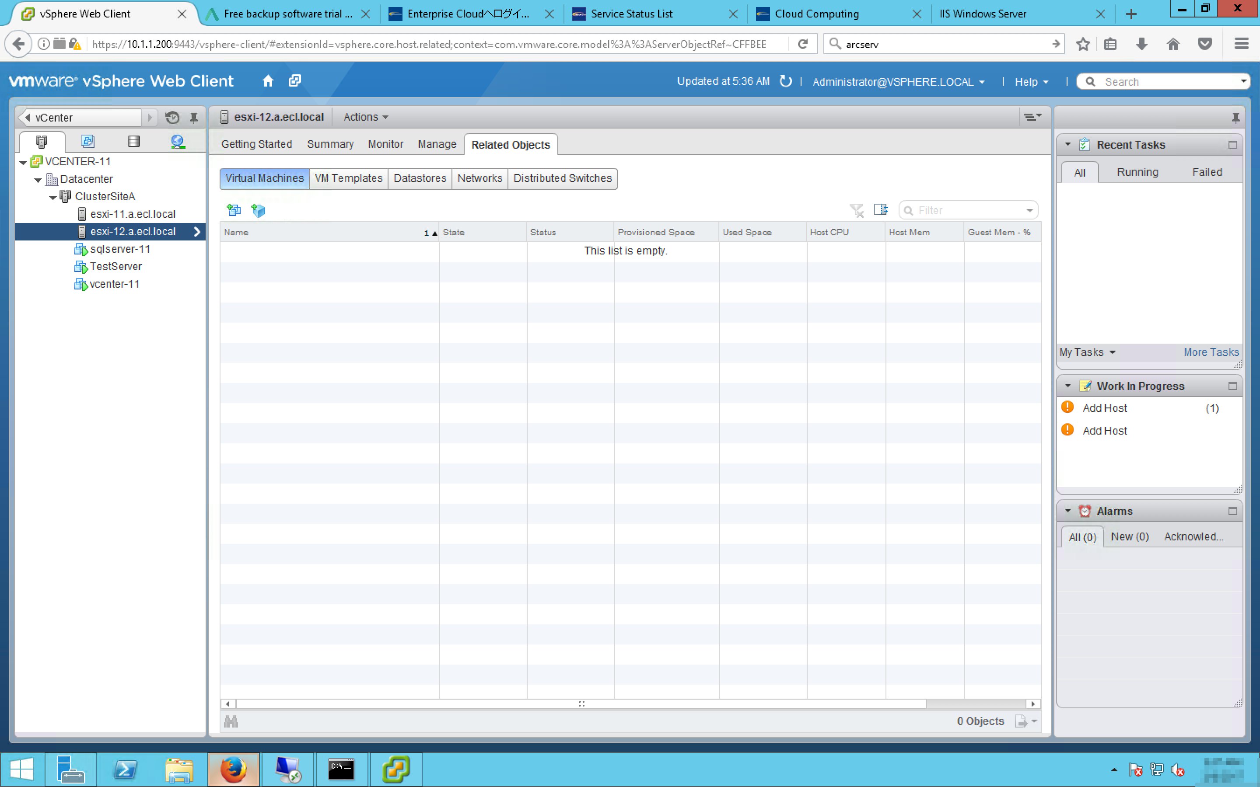Click the virtual machine Filter field

click(x=969, y=210)
